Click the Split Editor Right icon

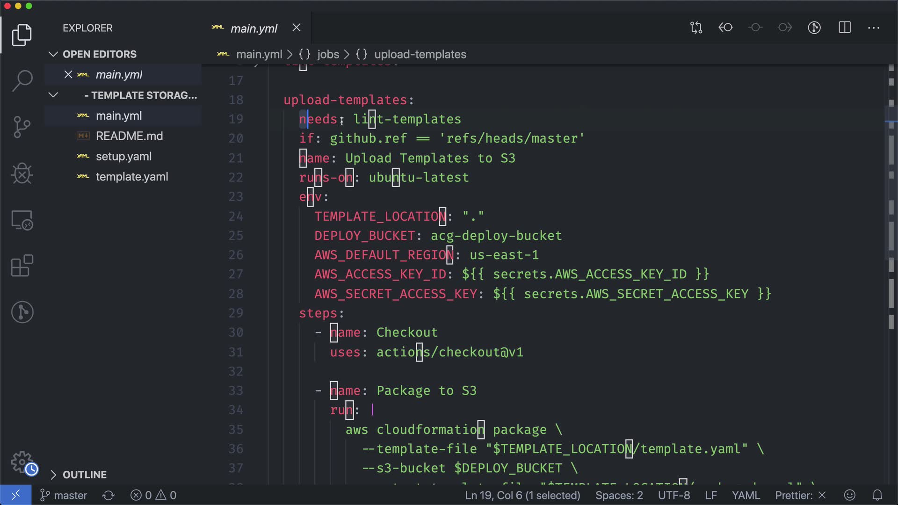pos(844,28)
